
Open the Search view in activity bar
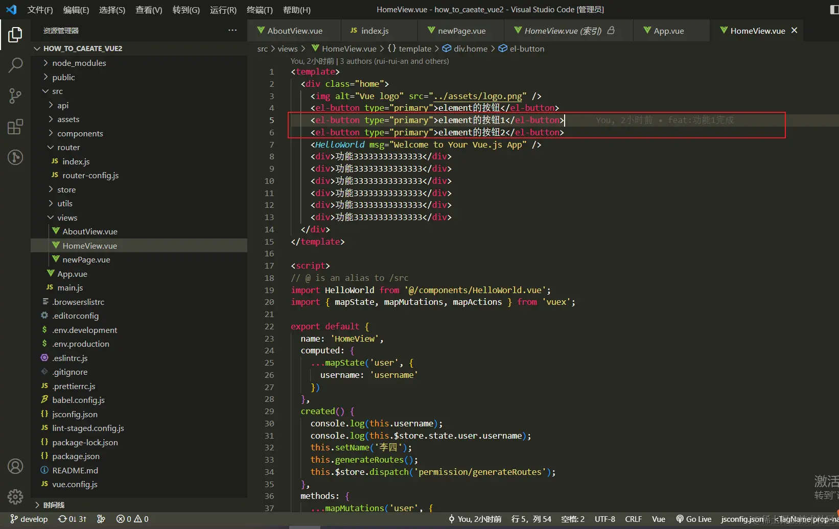[x=15, y=65]
